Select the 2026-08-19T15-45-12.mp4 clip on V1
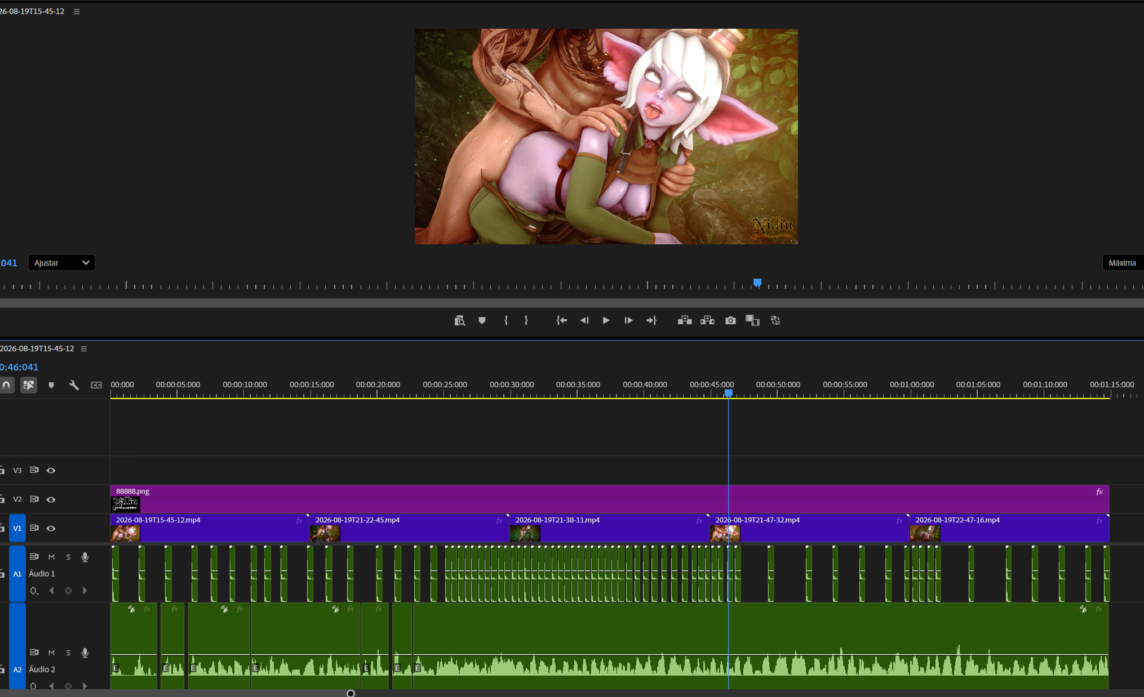 click(210, 528)
